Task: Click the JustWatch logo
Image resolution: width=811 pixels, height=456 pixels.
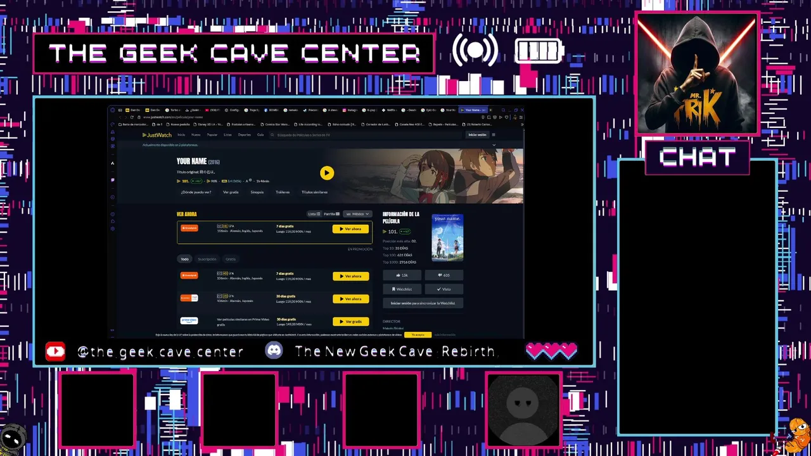Action: pos(156,135)
